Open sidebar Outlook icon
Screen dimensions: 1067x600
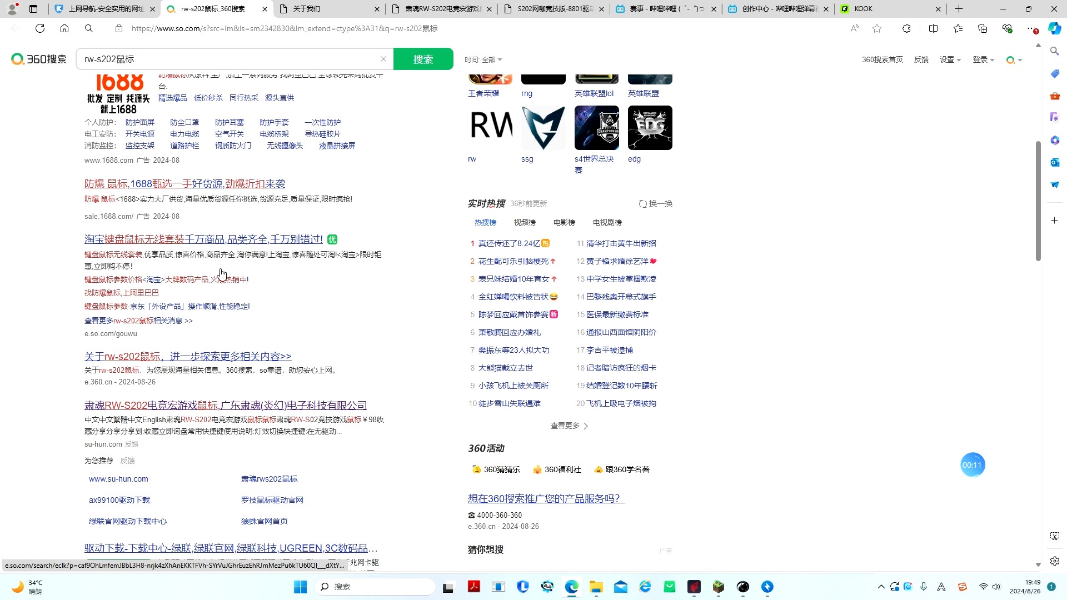1055,162
